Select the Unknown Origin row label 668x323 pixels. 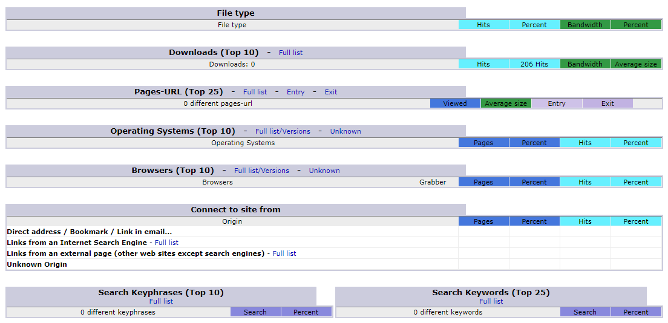click(37, 264)
